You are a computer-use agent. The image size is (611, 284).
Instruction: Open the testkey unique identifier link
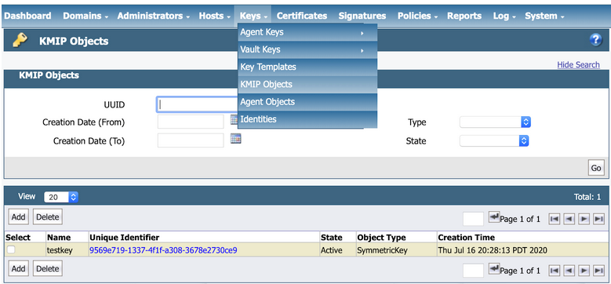[x=163, y=250]
